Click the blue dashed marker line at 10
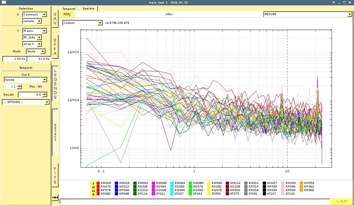This screenshot has width=354, height=206. (x=287, y=98)
